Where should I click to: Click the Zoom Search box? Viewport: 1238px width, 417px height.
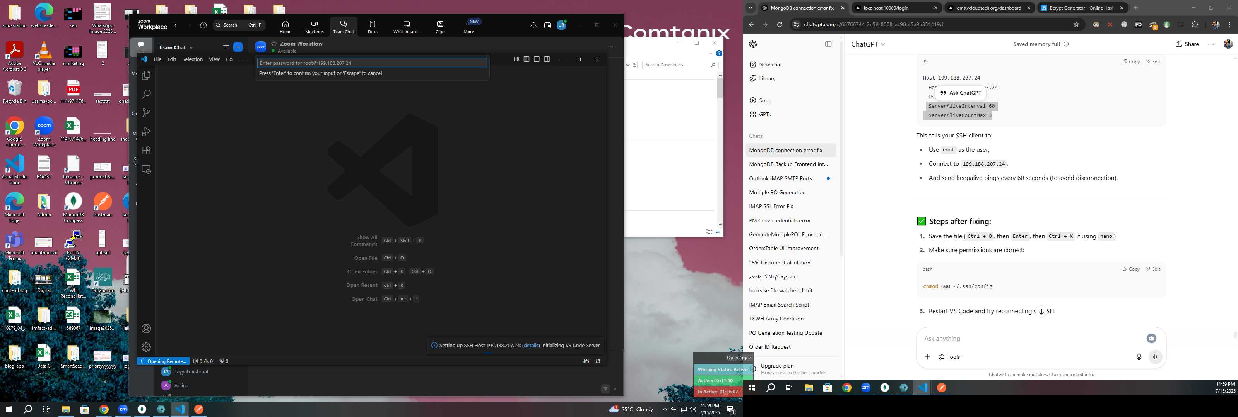pos(239,25)
